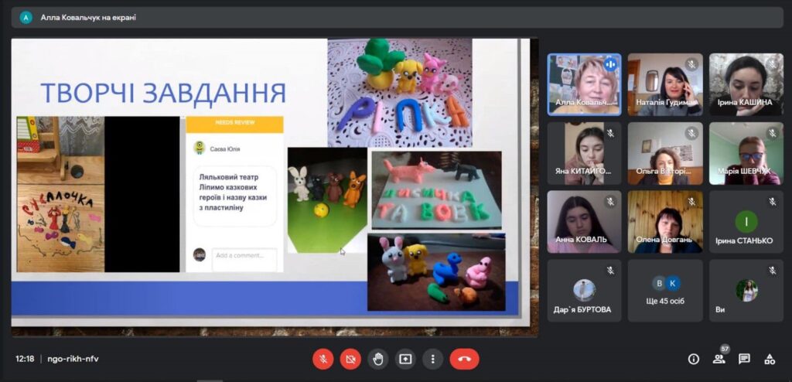Select Ірина СТАНЬКО's avatar tile
This screenshot has height=382, width=792.
pos(746,222)
